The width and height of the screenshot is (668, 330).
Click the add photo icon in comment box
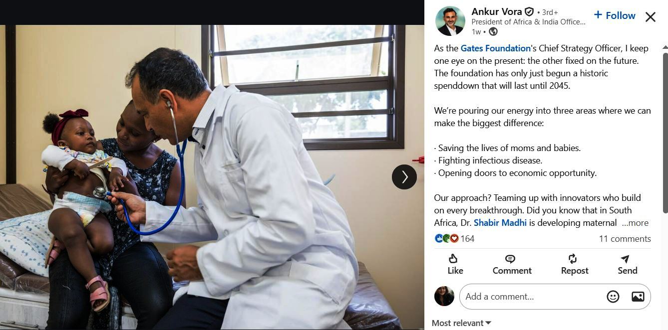point(638,297)
